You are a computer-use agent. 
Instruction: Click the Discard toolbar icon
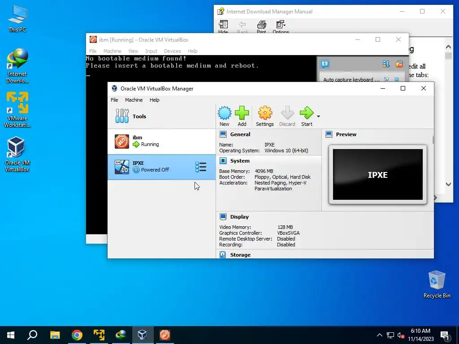287,116
